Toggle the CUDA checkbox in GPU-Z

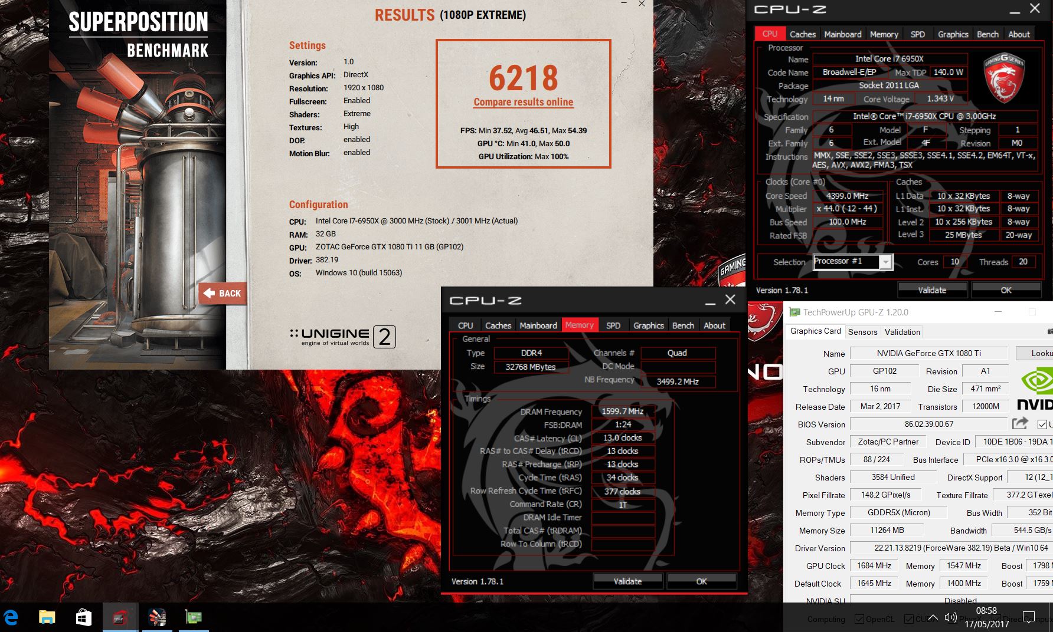[909, 619]
